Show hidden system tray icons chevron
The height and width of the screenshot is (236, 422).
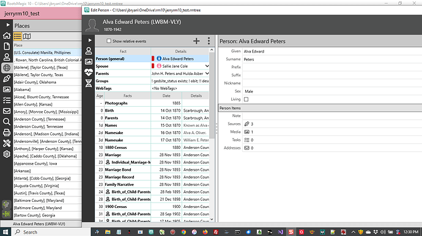tap(353, 232)
